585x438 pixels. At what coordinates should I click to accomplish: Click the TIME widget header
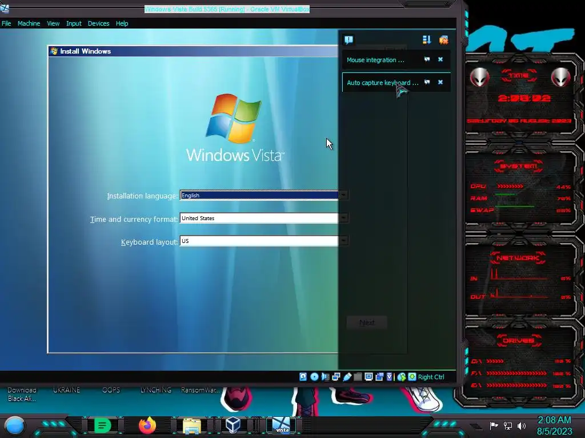click(519, 76)
